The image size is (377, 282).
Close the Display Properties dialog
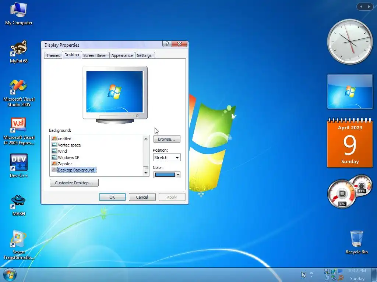[179, 44]
